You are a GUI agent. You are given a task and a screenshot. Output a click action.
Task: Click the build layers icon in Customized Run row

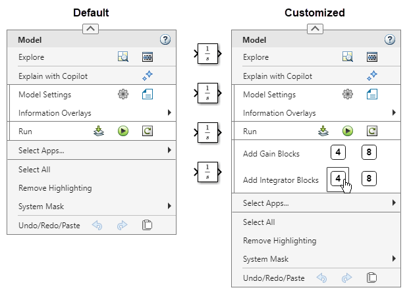coord(323,131)
